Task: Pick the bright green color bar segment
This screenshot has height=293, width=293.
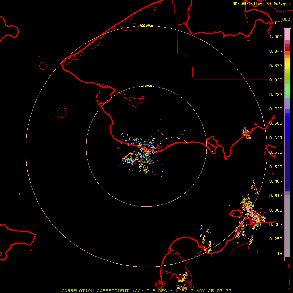Action: tap(287, 89)
